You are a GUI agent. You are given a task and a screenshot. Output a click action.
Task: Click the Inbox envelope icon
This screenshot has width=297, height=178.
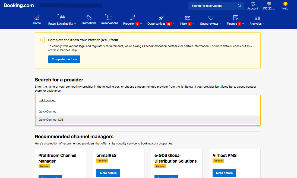[188, 18]
